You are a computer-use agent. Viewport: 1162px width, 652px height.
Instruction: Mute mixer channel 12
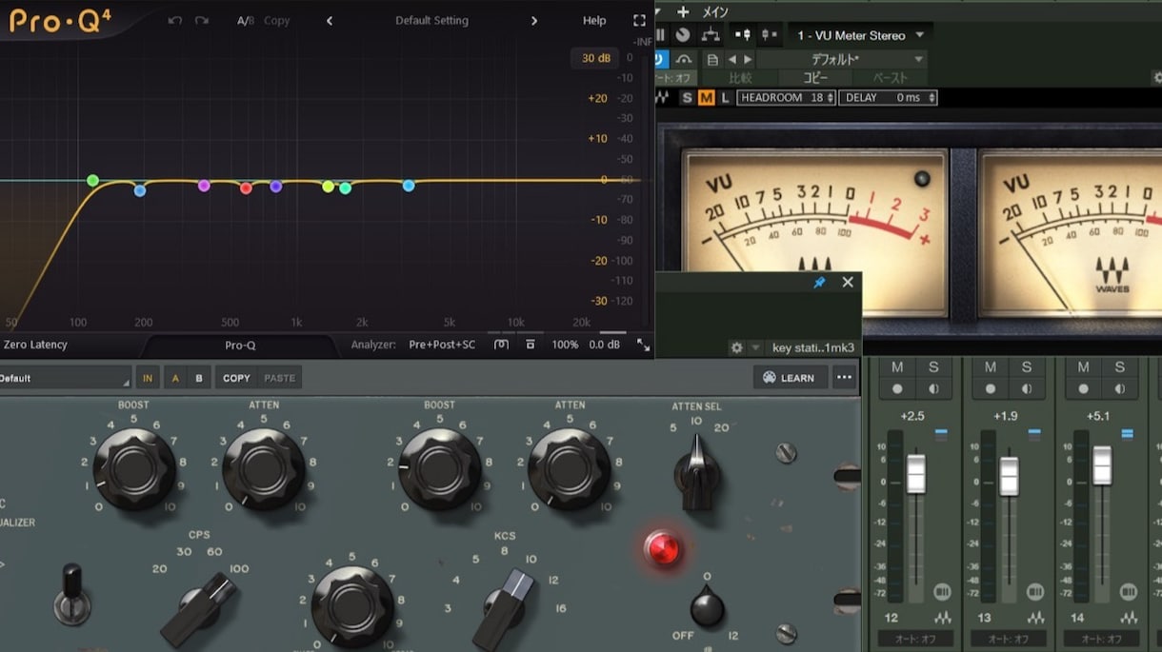[897, 367]
